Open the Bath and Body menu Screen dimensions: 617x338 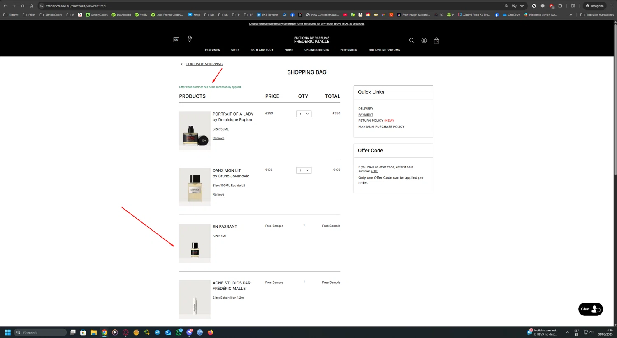[x=262, y=50]
